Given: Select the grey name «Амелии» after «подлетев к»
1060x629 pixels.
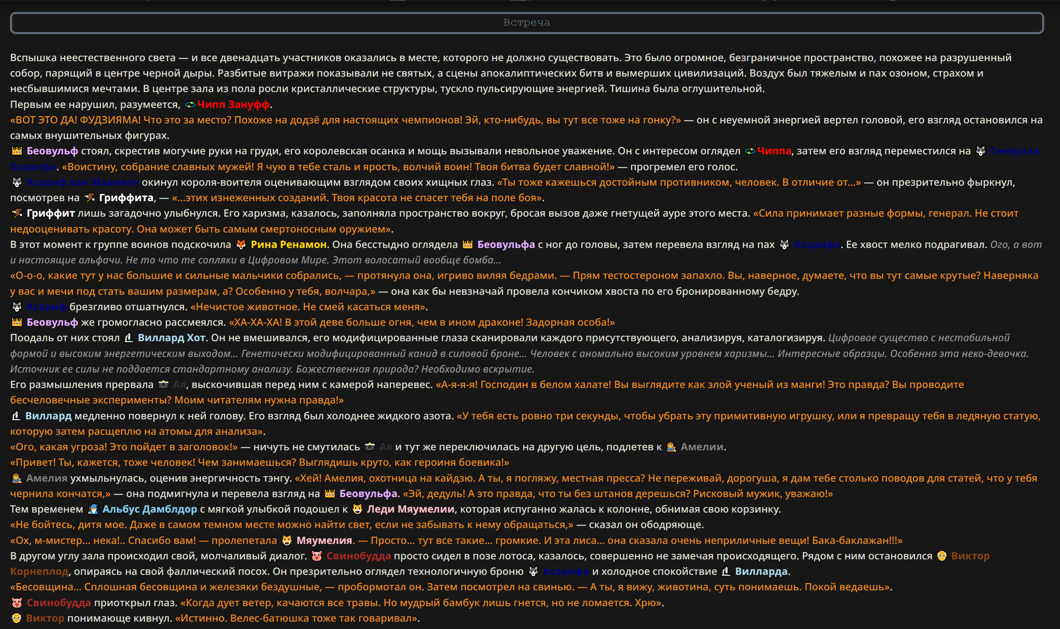Looking at the screenshot, I should point(702,447).
